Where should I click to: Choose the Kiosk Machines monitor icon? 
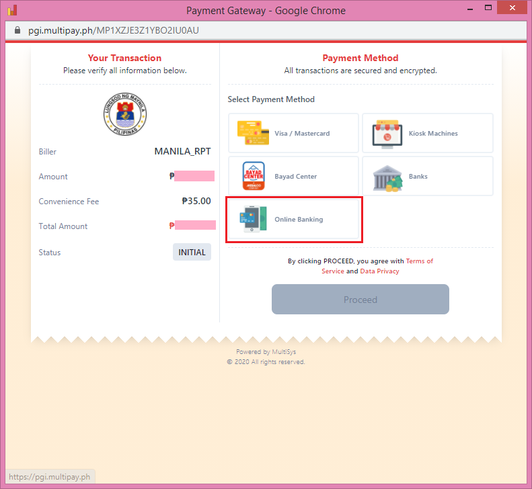[387, 134]
